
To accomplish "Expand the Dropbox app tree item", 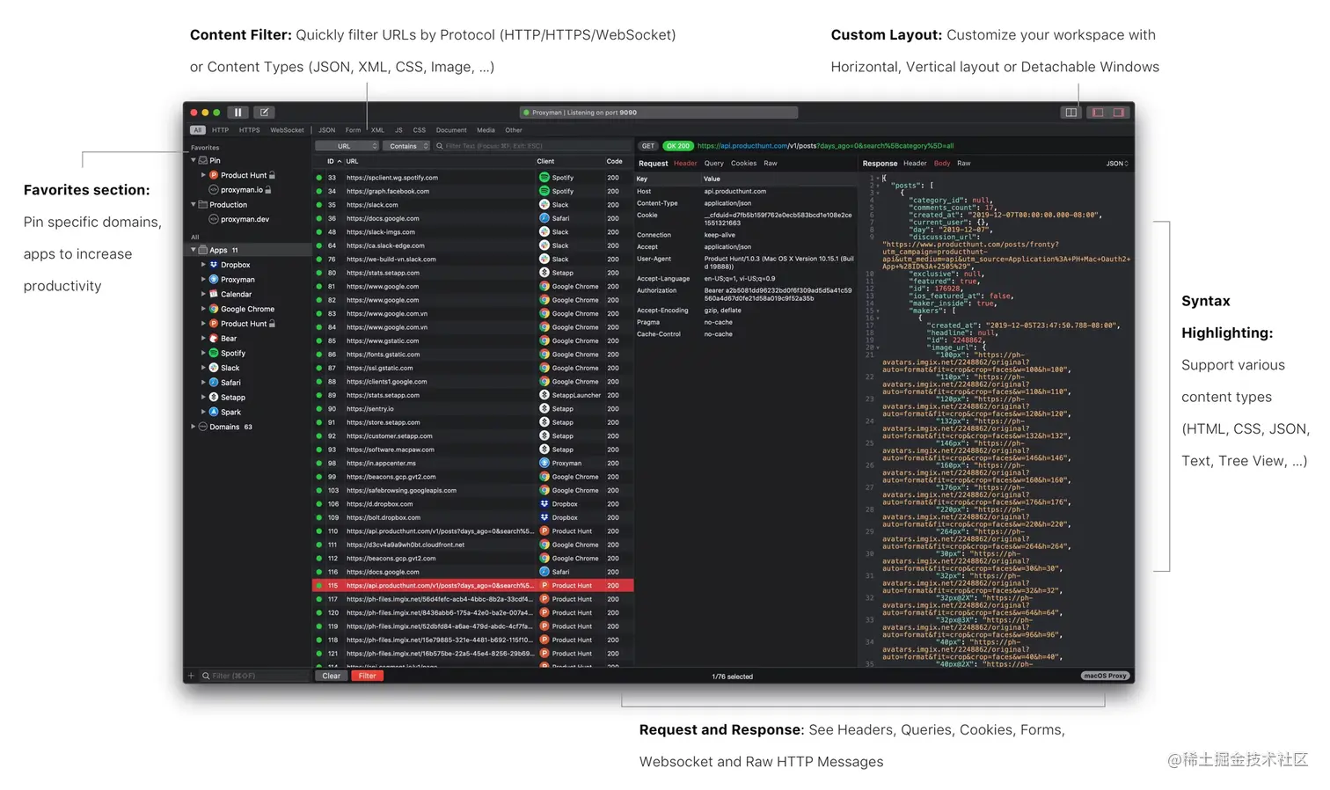I will (203, 265).
